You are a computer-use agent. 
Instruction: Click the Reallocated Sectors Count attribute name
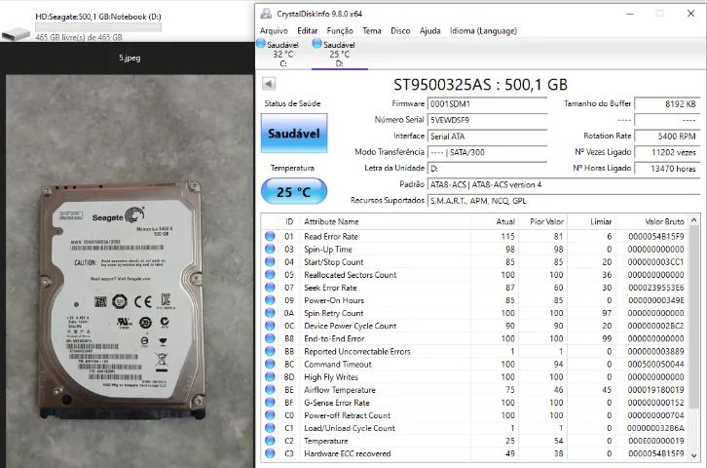350,274
